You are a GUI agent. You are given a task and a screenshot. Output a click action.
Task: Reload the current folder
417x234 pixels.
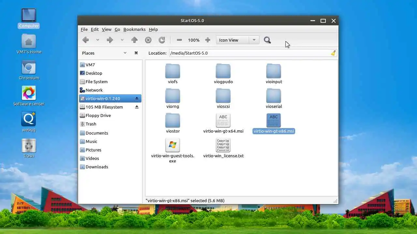pyautogui.click(x=162, y=40)
